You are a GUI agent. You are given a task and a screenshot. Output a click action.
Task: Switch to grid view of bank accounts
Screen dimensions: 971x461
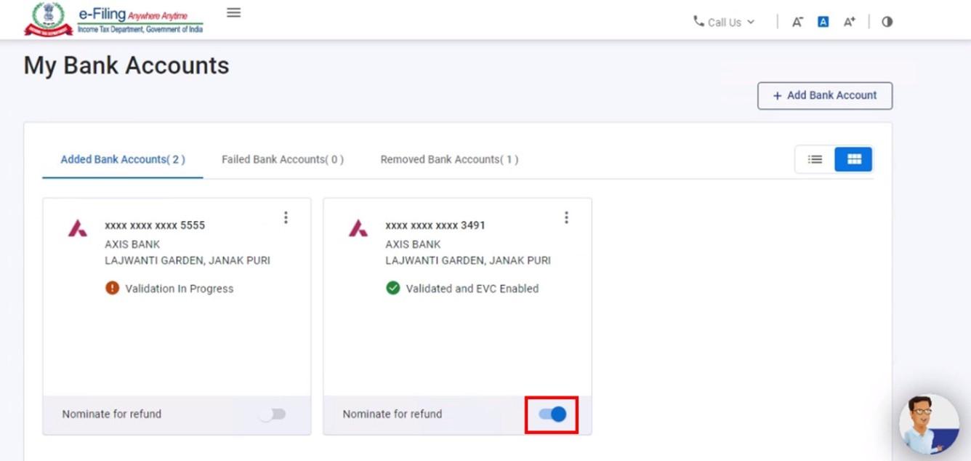click(853, 159)
